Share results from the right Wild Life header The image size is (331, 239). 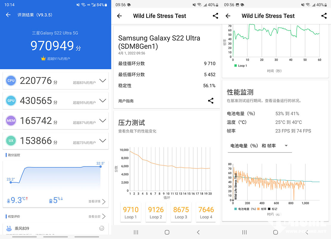pos(324,16)
